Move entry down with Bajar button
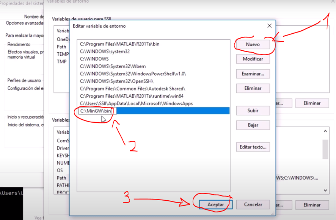 (x=253, y=125)
